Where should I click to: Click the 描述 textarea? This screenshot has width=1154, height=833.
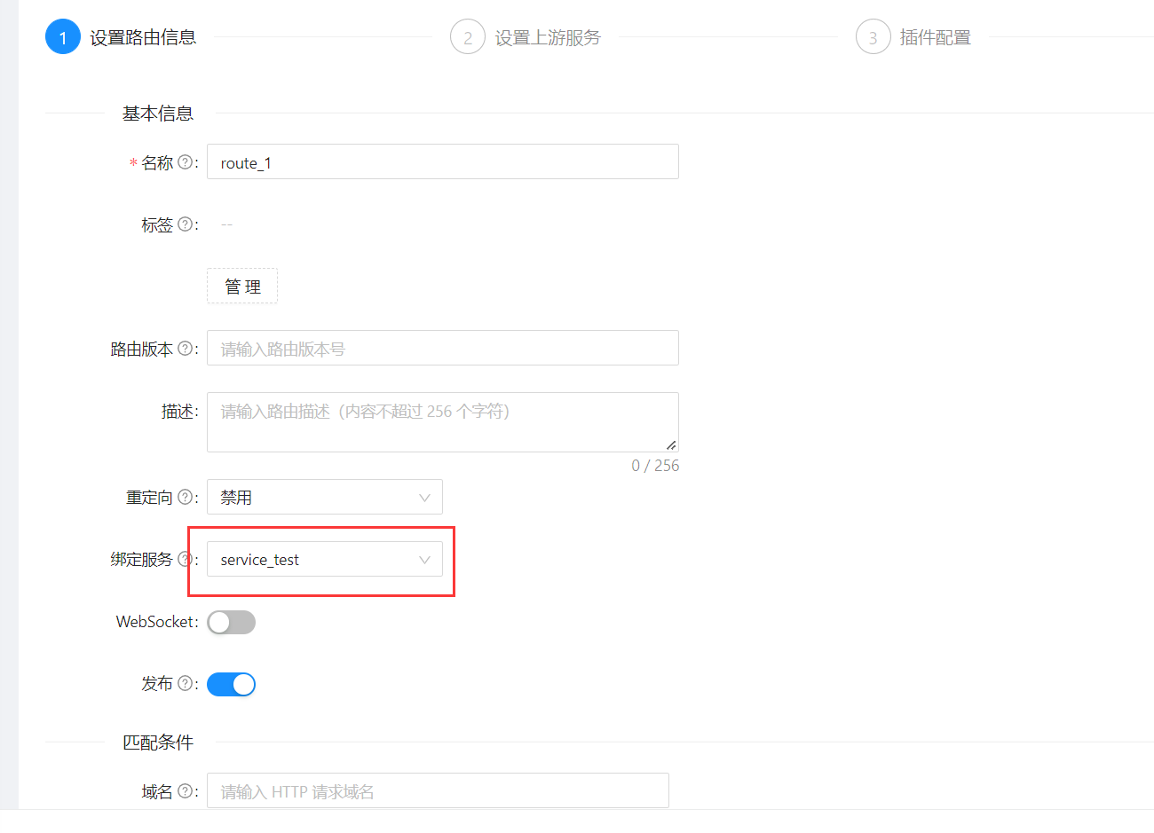point(443,422)
